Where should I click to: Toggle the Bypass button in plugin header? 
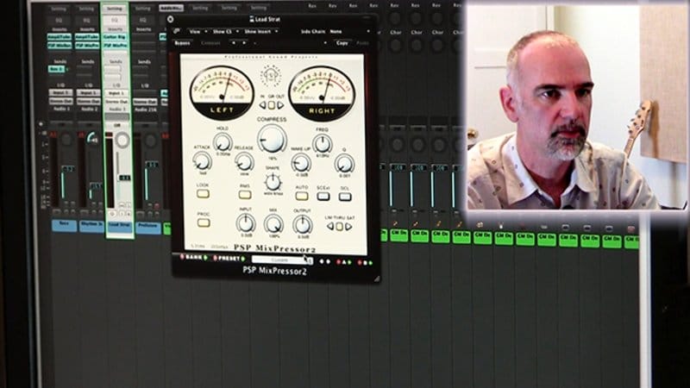coord(183,42)
